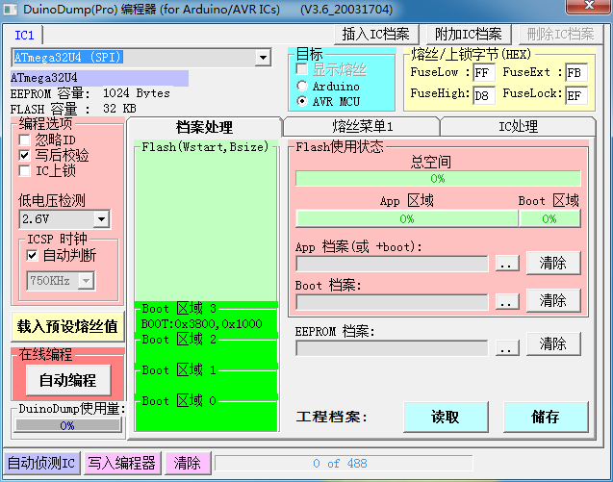Close the DuinoDump window
Screen dimensions: 613x482
click(588, 7)
